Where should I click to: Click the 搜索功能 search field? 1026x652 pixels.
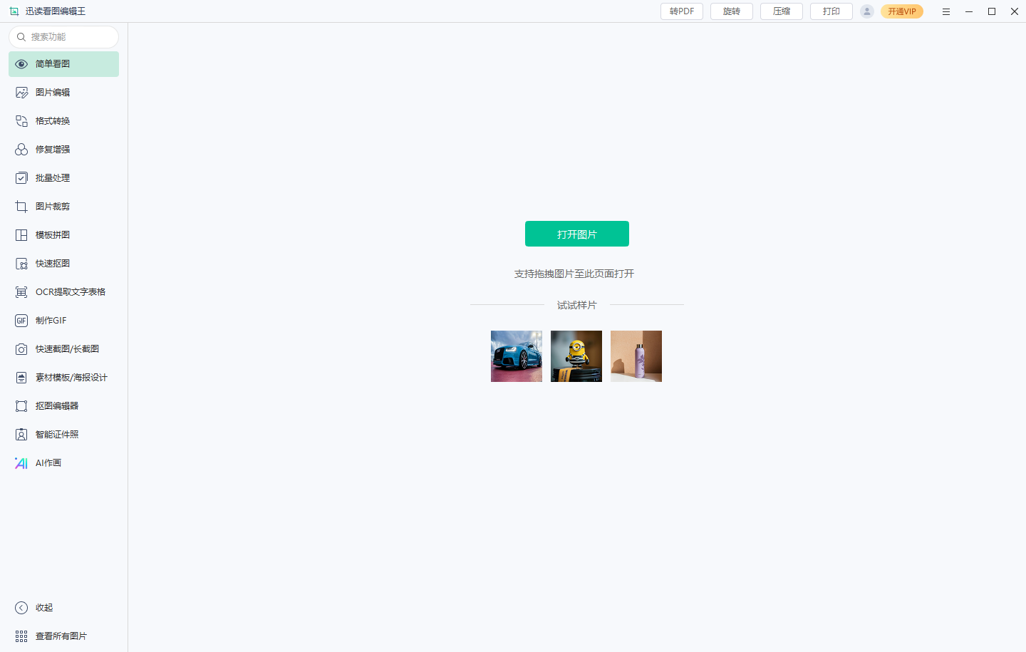pos(63,37)
